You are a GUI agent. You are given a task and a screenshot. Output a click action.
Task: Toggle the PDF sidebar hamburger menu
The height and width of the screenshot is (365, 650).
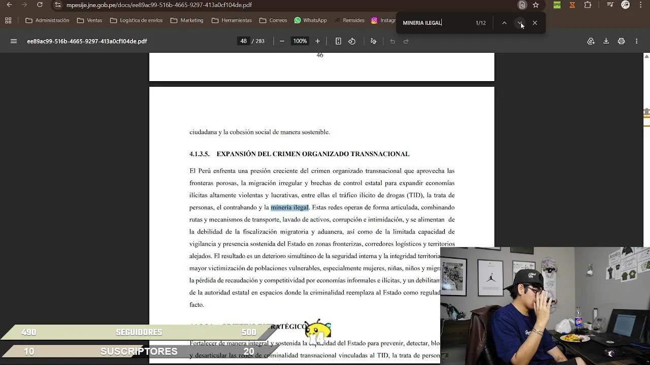tap(14, 41)
